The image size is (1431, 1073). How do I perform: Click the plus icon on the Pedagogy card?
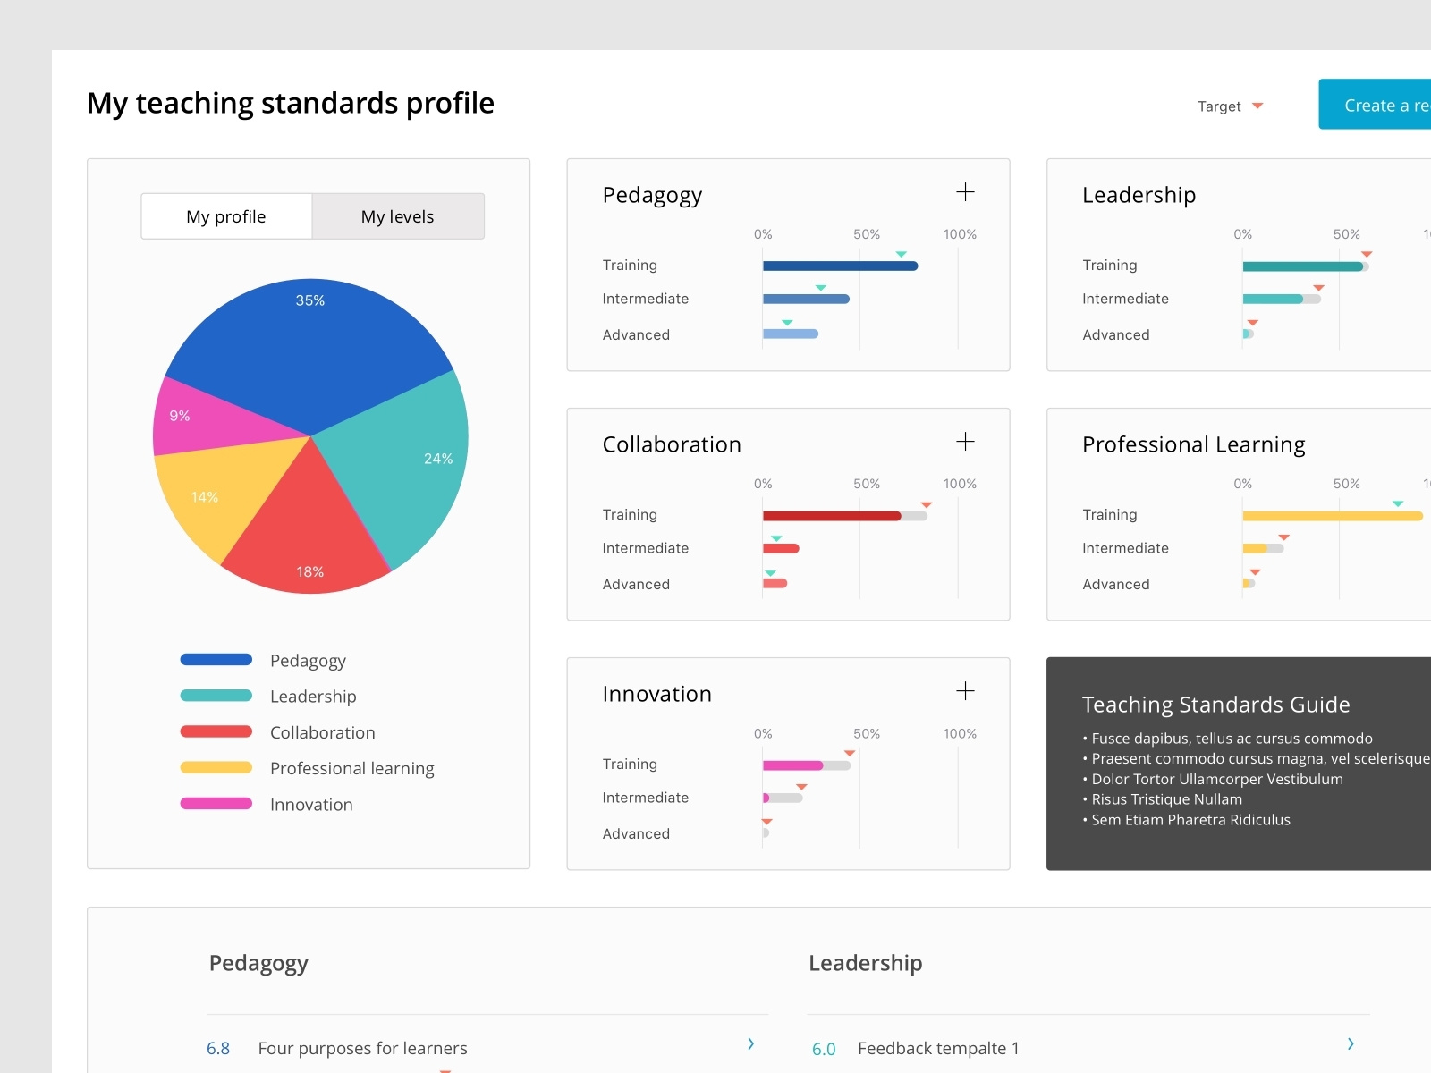point(966,191)
